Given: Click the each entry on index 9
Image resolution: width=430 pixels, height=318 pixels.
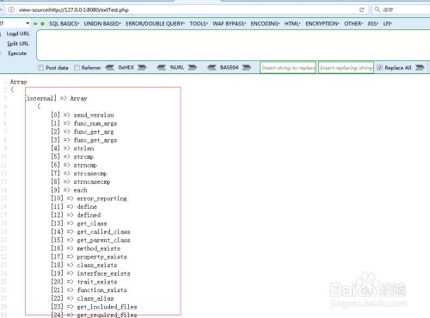Looking at the screenshot, I should (80, 190).
